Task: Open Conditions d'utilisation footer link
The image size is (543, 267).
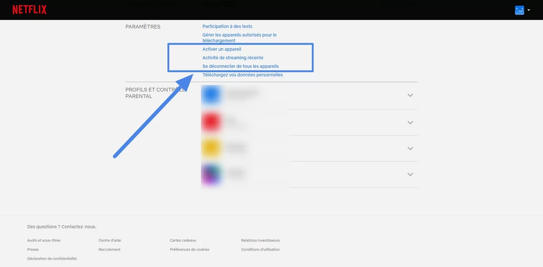Action: point(260,249)
